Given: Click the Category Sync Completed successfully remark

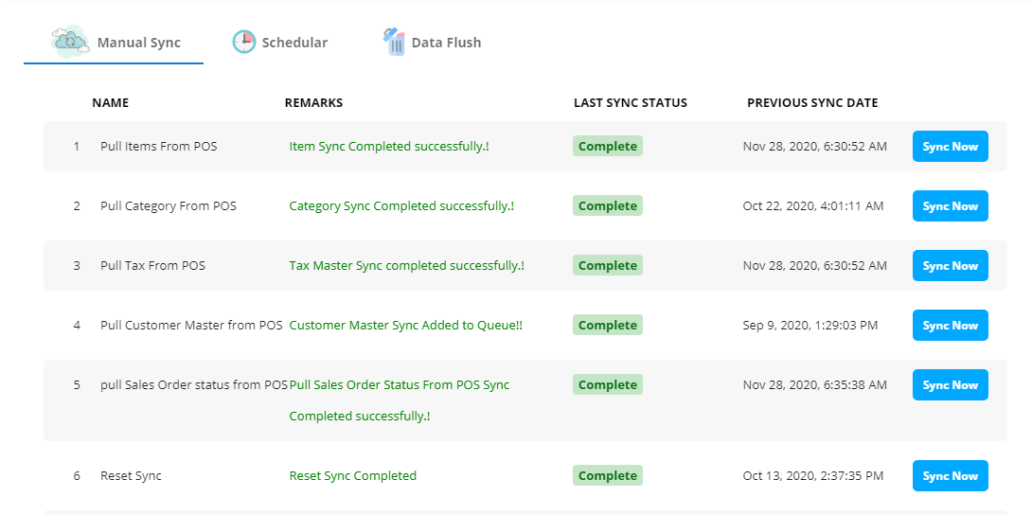Looking at the screenshot, I should (401, 206).
